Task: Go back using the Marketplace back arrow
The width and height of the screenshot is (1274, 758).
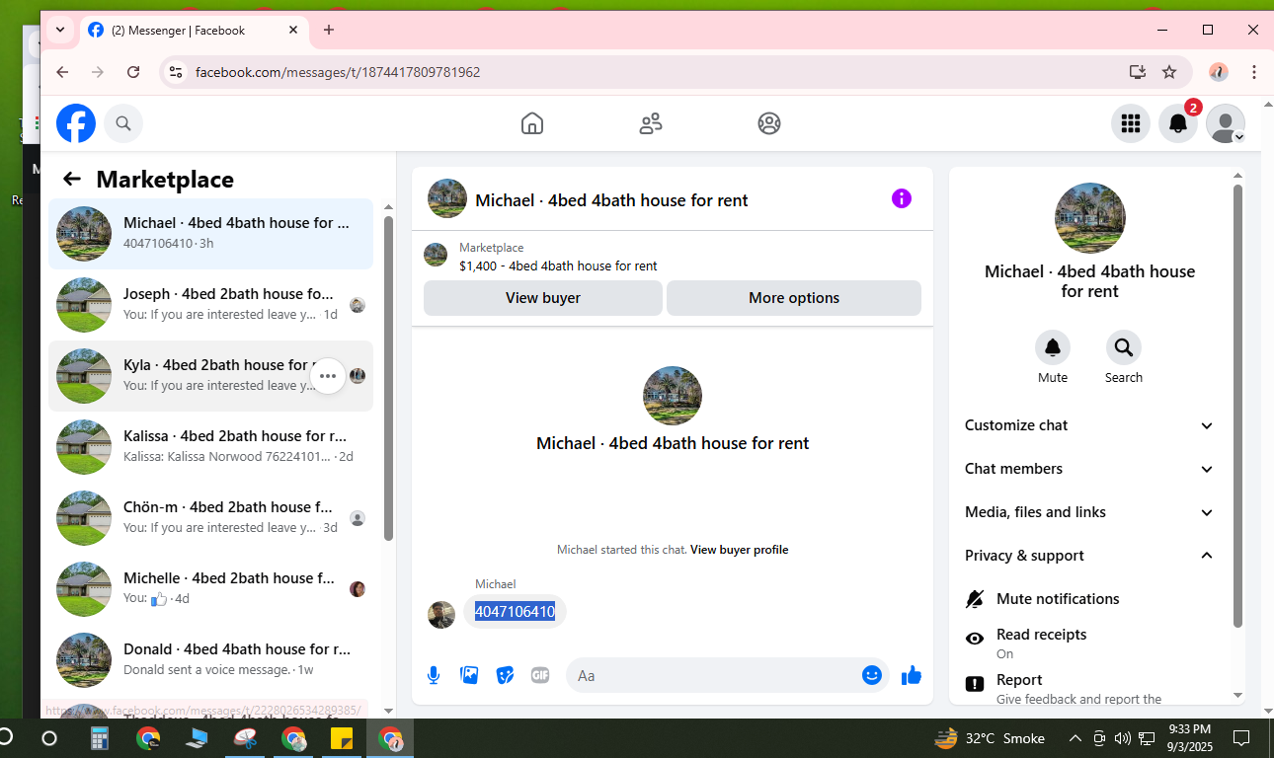Action: click(x=72, y=179)
